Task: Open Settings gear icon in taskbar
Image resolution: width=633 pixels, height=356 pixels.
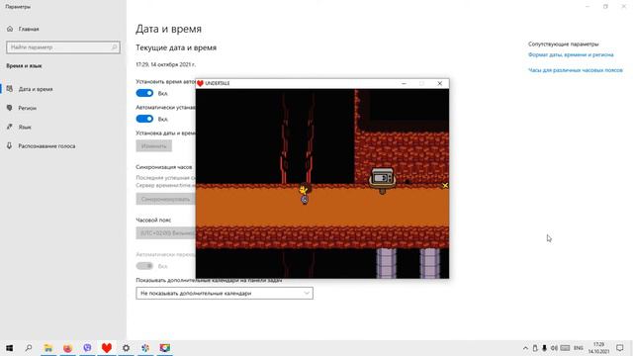Action: (x=126, y=347)
